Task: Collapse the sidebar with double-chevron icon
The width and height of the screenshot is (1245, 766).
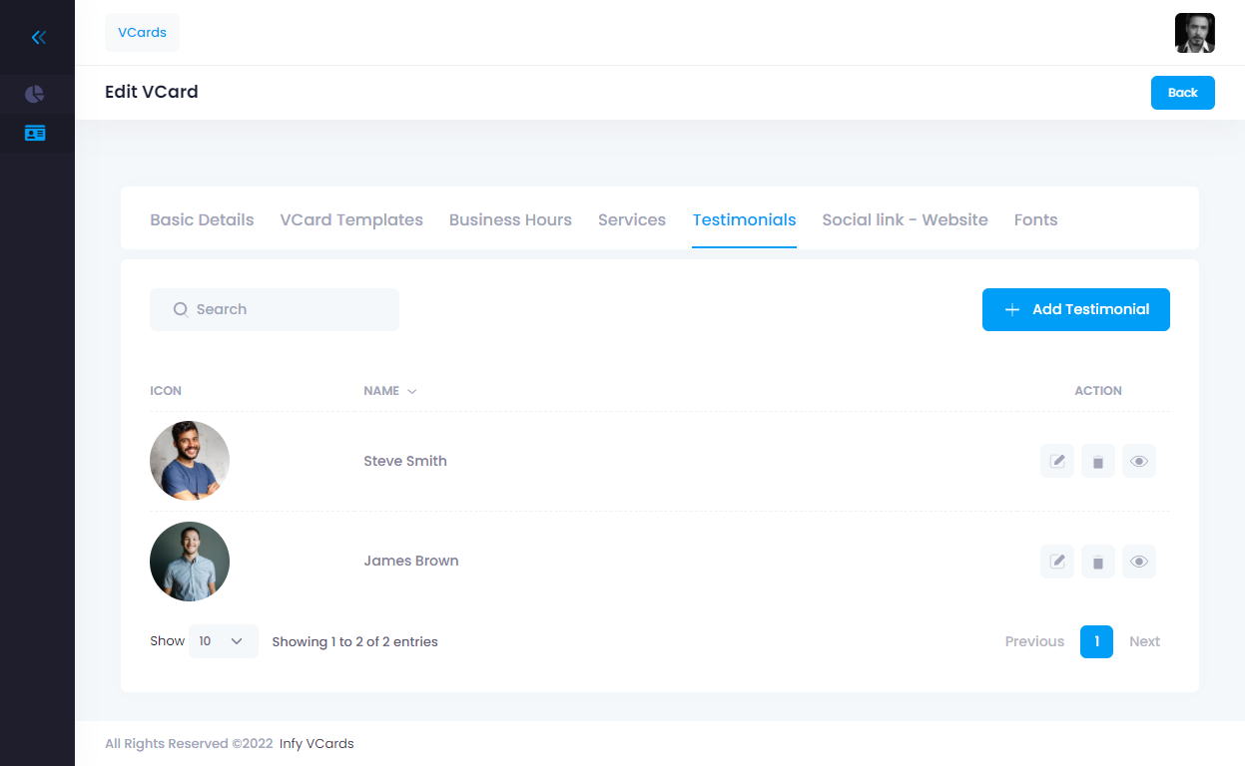Action: (38, 38)
